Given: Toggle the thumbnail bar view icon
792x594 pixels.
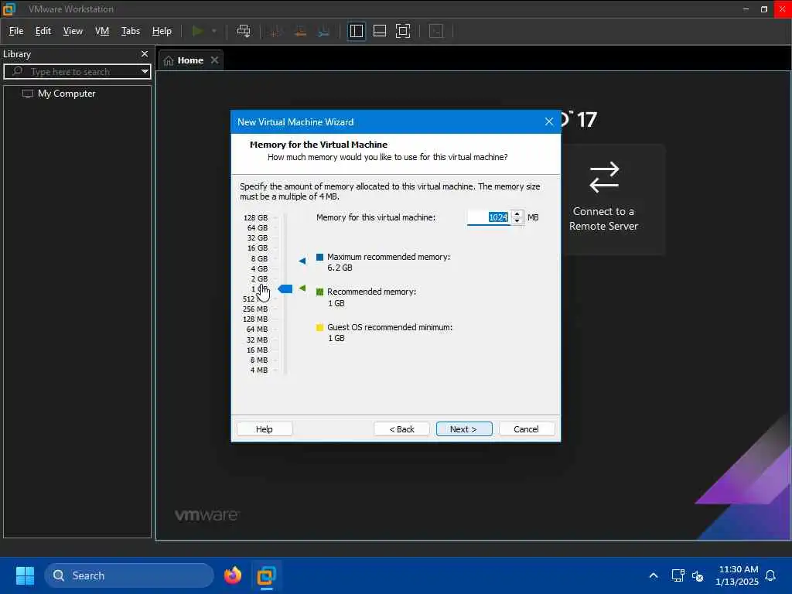Looking at the screenshot, I should point(380,31).
